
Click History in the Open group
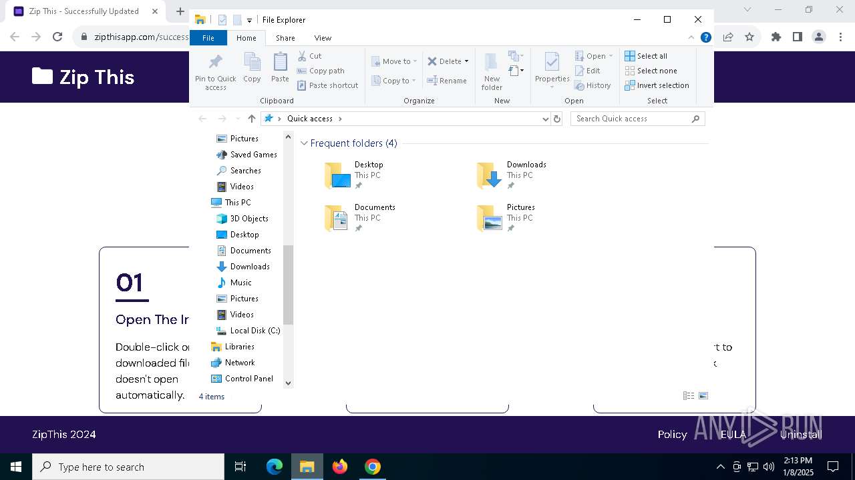coord(592,85)
